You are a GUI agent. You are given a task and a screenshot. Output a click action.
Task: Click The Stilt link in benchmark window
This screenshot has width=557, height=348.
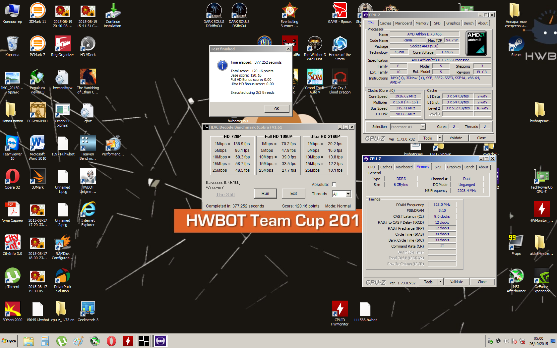click(x=225, y=195)
